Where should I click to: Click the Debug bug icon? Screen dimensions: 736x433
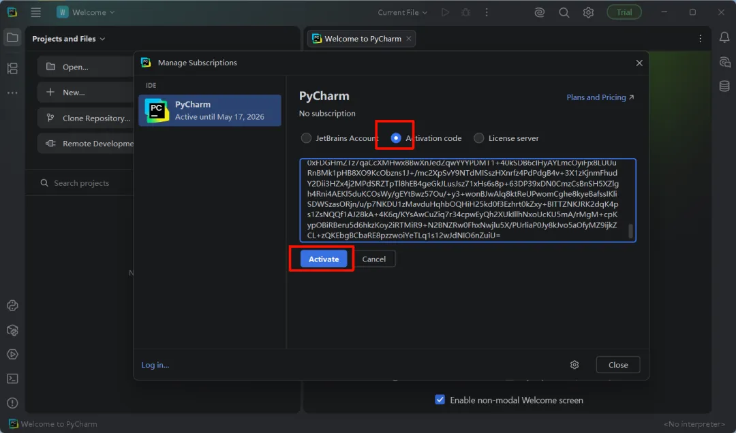click(465, 12)
